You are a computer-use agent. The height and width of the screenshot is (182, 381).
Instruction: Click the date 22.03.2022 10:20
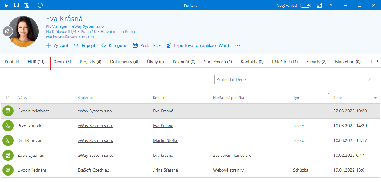[350, 111]
